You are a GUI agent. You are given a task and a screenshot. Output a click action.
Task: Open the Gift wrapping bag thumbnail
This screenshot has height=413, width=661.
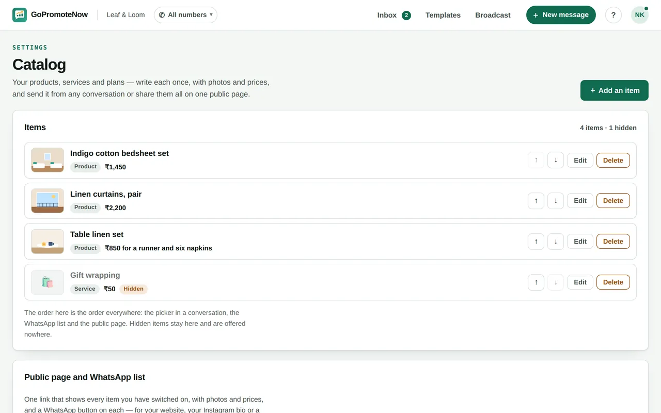48,282
